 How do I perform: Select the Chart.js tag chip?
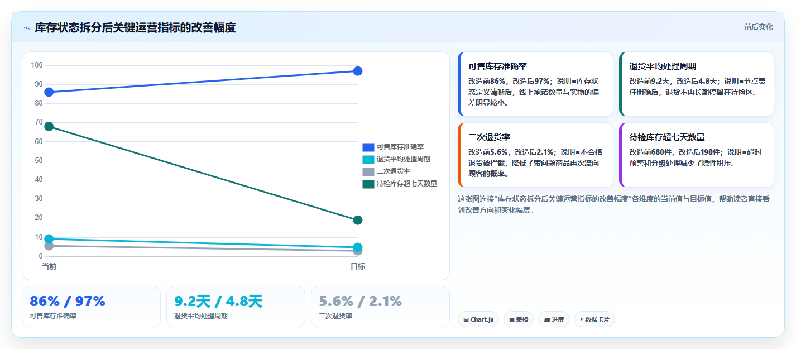[x=478, y=319]
